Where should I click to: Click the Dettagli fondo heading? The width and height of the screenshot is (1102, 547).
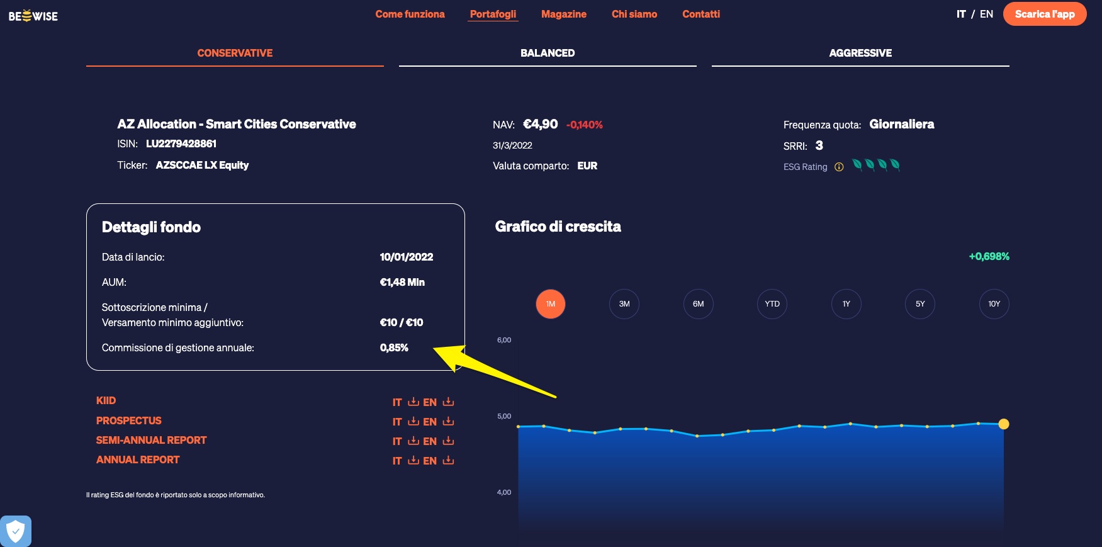click(151, 227)
